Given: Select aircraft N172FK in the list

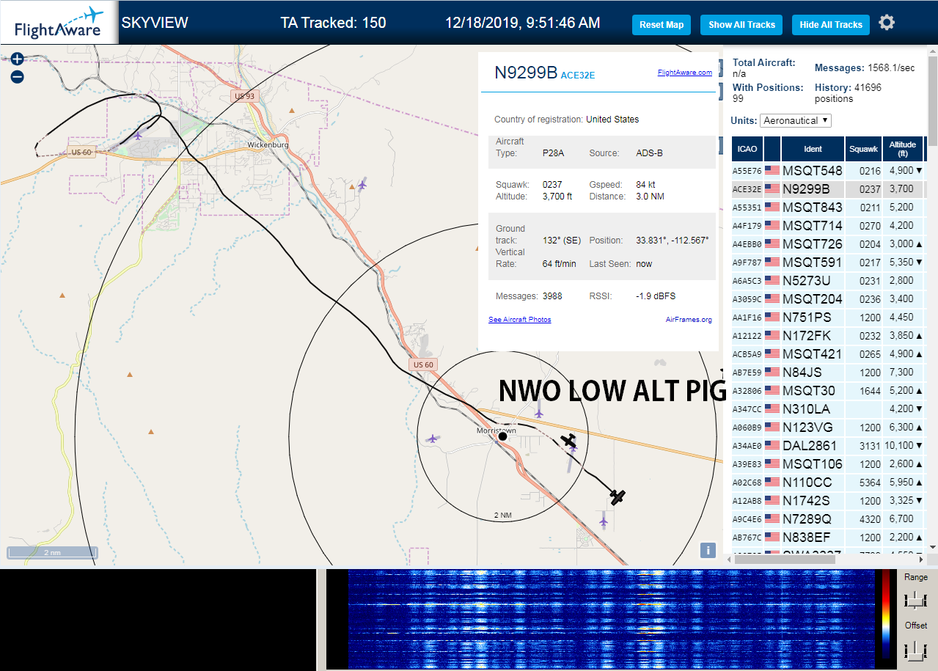Looking at the screenshot, I should coord(827,335).
